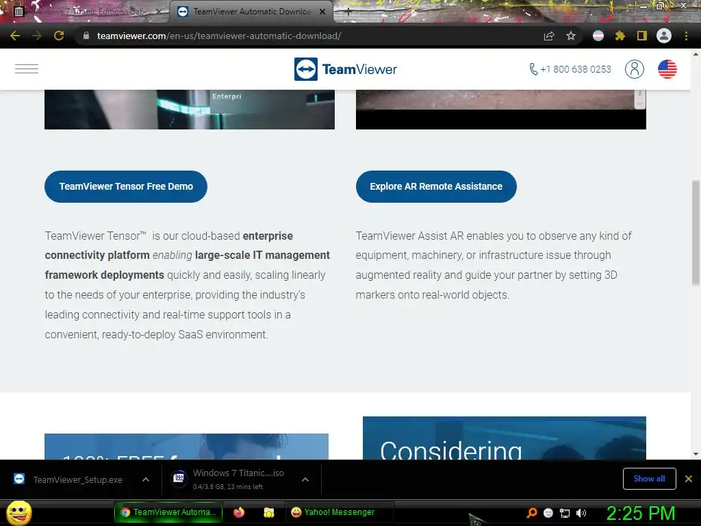Click the volume speaker tray icon

pos(581,513)
